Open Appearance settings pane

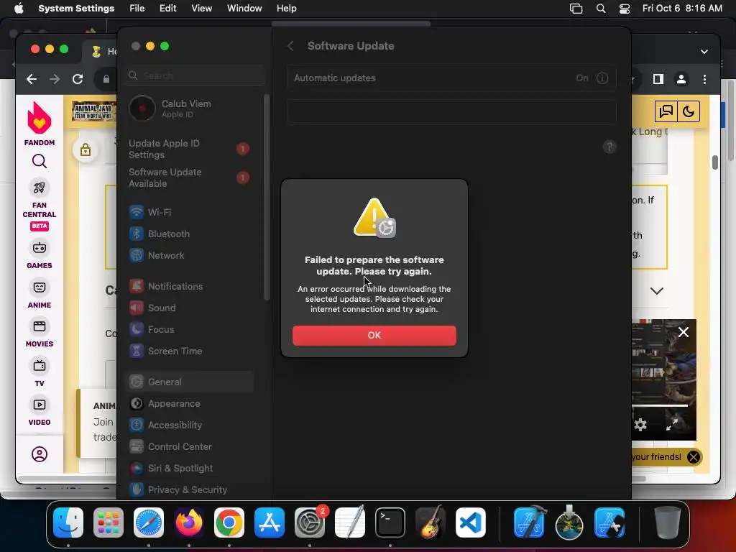click(x=189, y=404)
